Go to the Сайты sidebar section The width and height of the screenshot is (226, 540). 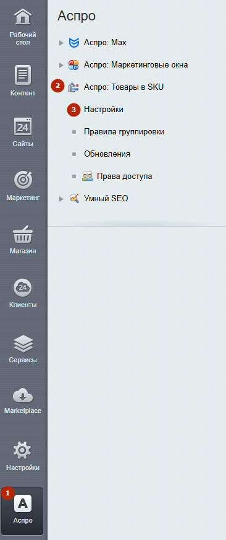23,133
